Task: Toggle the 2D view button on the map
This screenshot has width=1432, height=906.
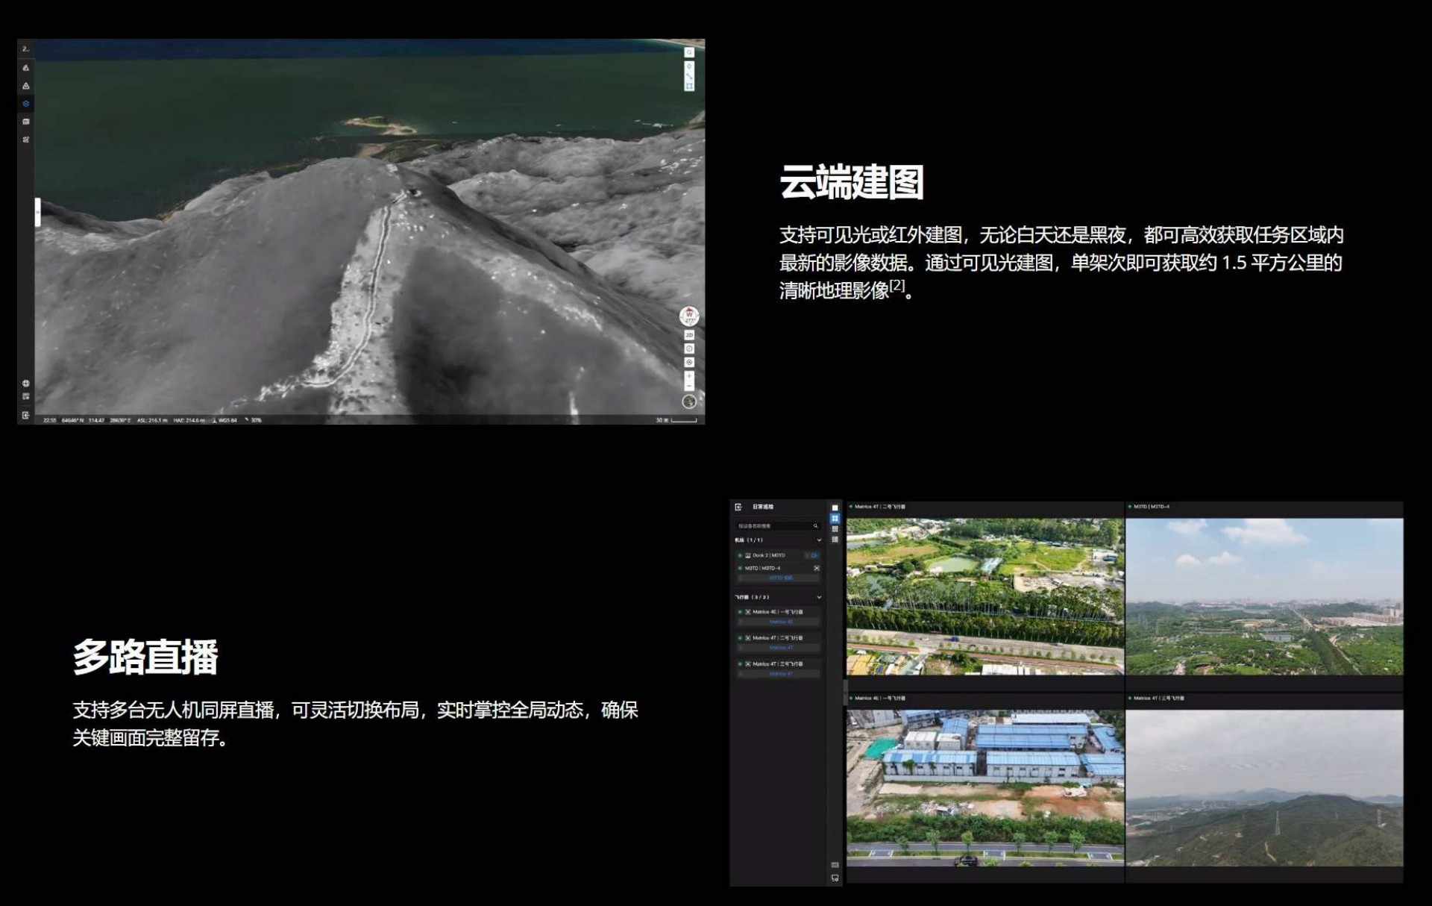Action: (689, 334)
